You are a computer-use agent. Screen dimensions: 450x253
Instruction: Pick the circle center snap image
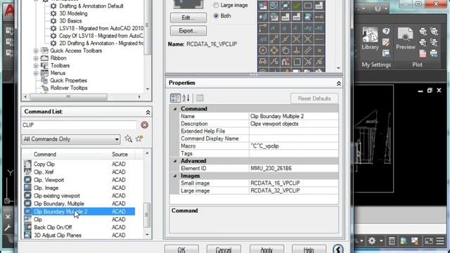tap(262, 50)
